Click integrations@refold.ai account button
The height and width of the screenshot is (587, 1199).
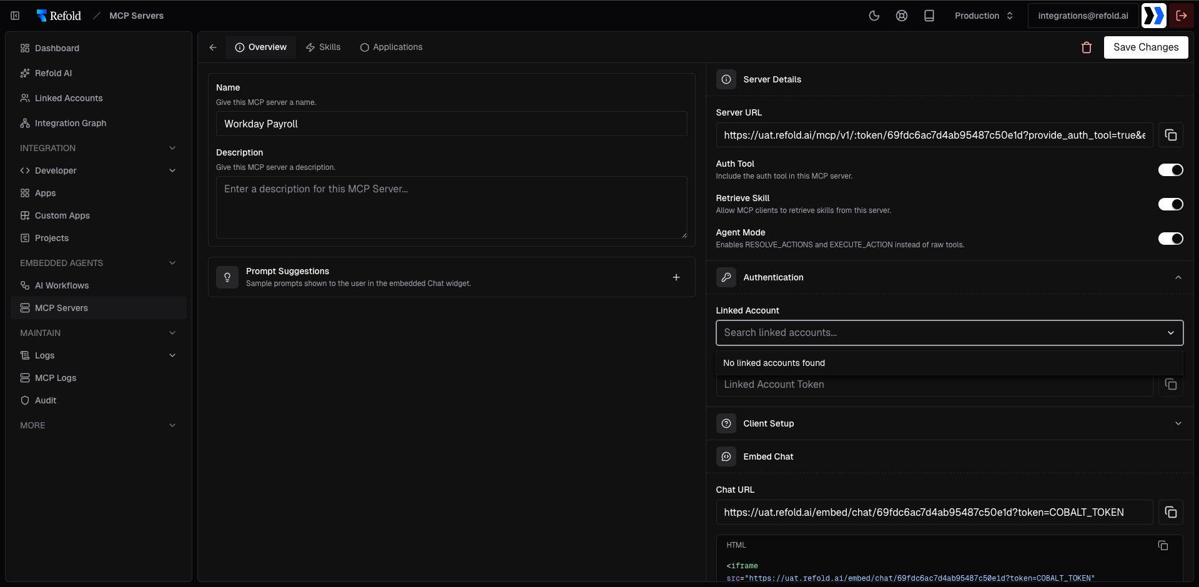click(x=1083, y=16)
